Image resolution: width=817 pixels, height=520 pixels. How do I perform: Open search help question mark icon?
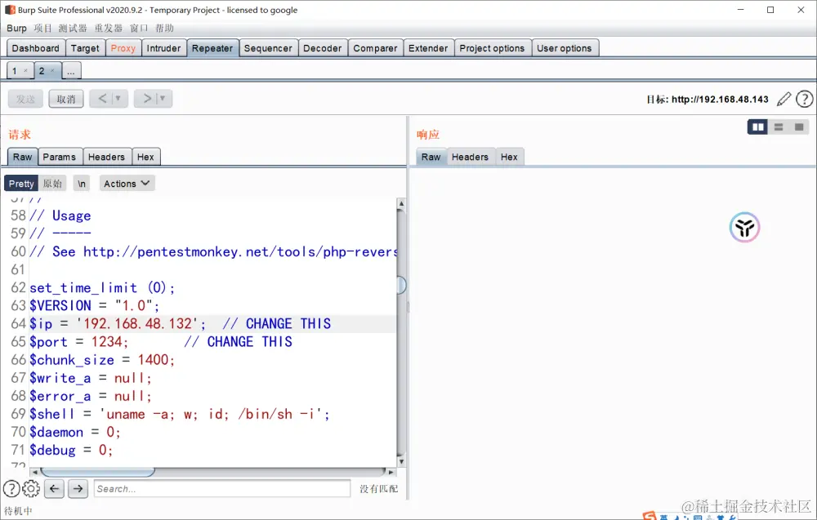pos(11,489)
